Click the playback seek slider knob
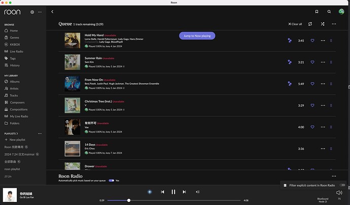Viewport: 350px width, 205px height. point(129,200)
